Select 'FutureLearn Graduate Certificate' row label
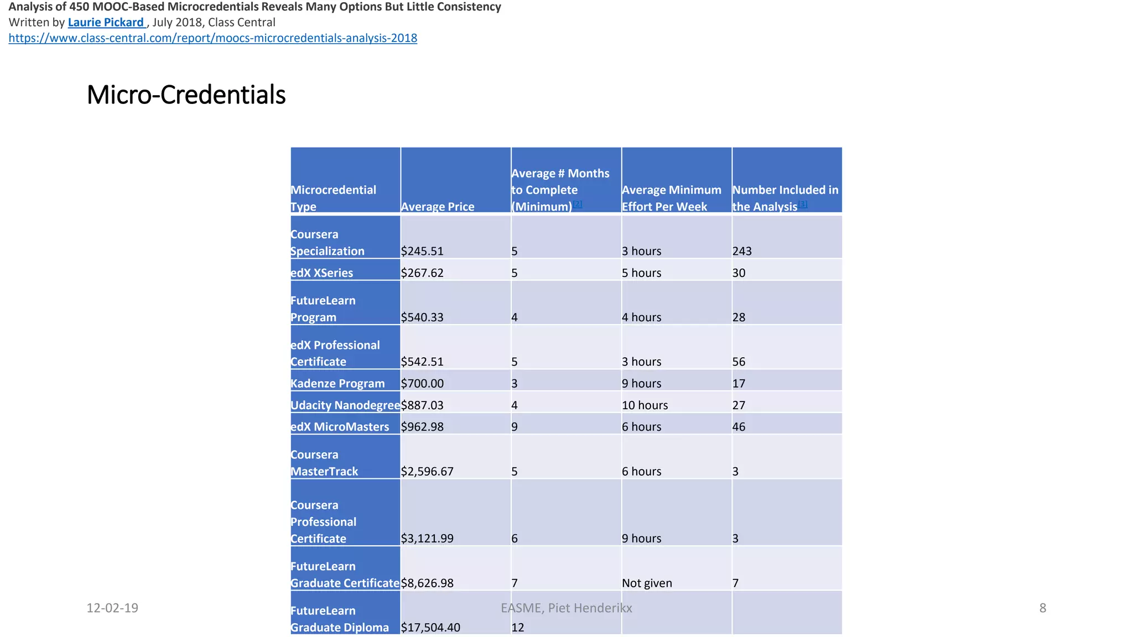The image size is (1133, 637). 345,568
